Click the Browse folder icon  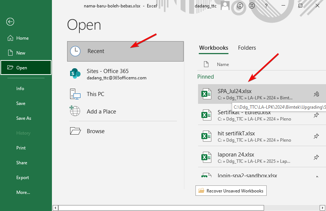(75, 131)
